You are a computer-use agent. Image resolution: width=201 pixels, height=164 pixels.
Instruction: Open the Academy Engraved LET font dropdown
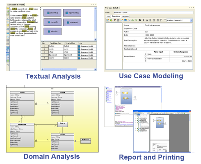pyautogui.click(x=191, y=20)
